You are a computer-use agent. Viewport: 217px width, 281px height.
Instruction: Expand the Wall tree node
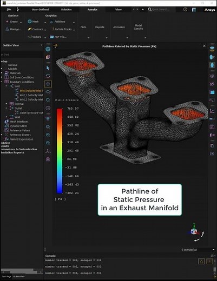(6, 117)
